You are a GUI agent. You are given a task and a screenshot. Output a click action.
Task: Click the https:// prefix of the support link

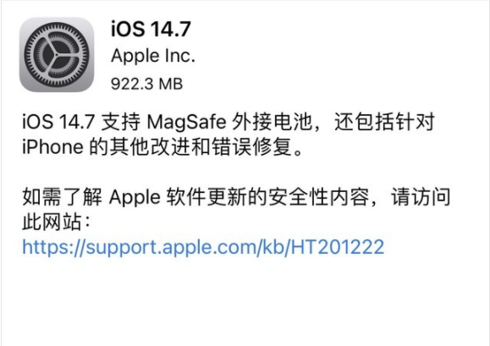(x=54, y=247)
